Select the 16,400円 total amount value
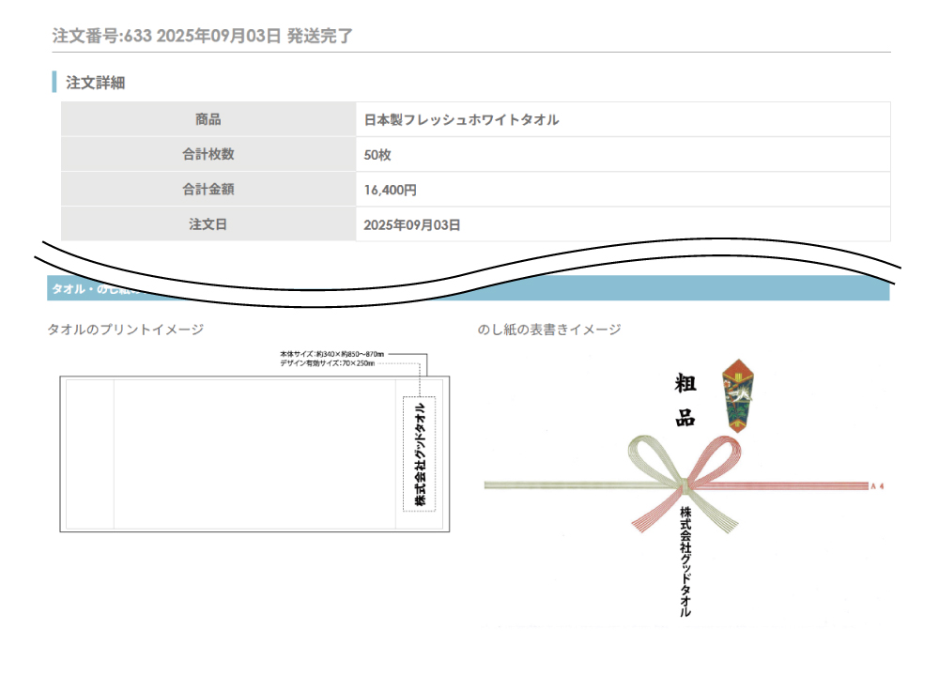Screen dimensions: 939x676 (390, 190)
